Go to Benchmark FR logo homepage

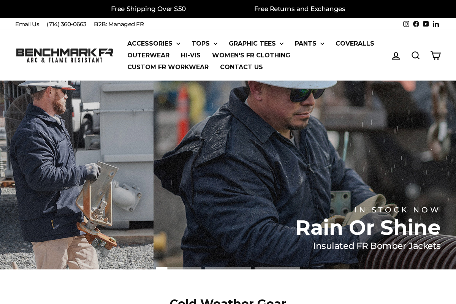[x=65, y=55]
